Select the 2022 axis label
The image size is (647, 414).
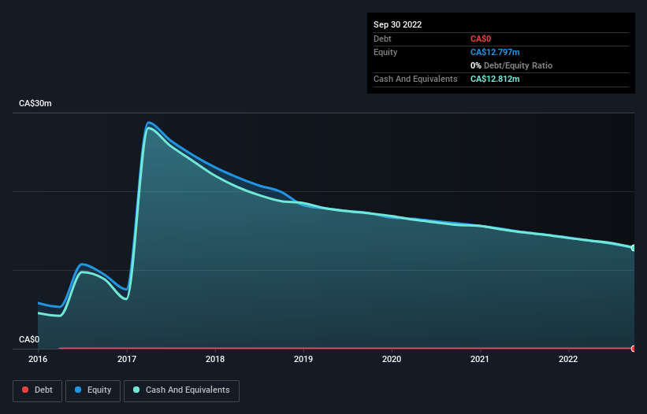[x=568, y=359]
